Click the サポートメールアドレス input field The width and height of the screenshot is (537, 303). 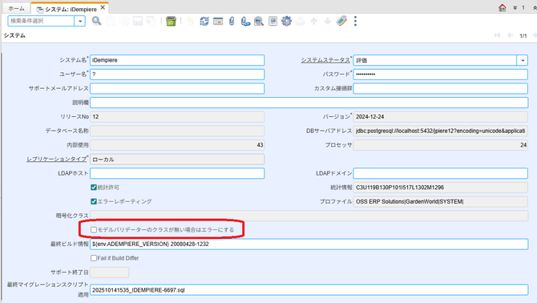click(x=177, y=88)
